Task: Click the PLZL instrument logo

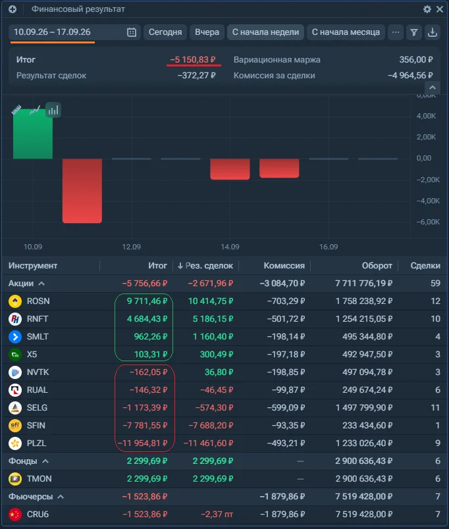Action: (15, 443)
